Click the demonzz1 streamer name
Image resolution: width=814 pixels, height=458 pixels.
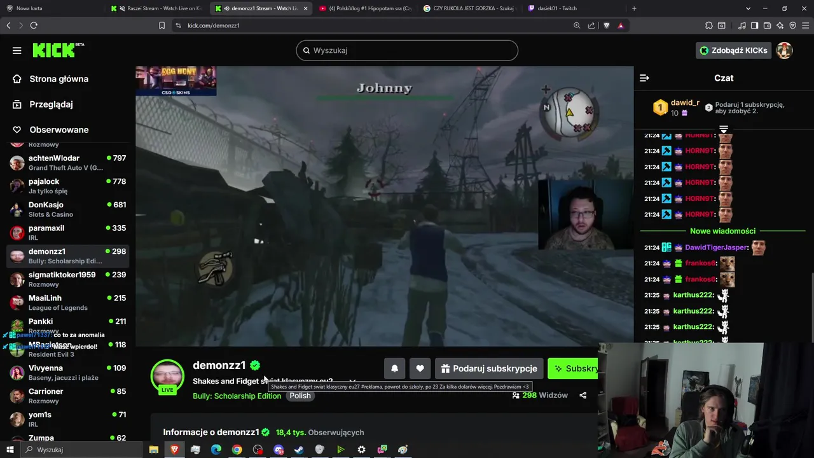pos(219,365)
